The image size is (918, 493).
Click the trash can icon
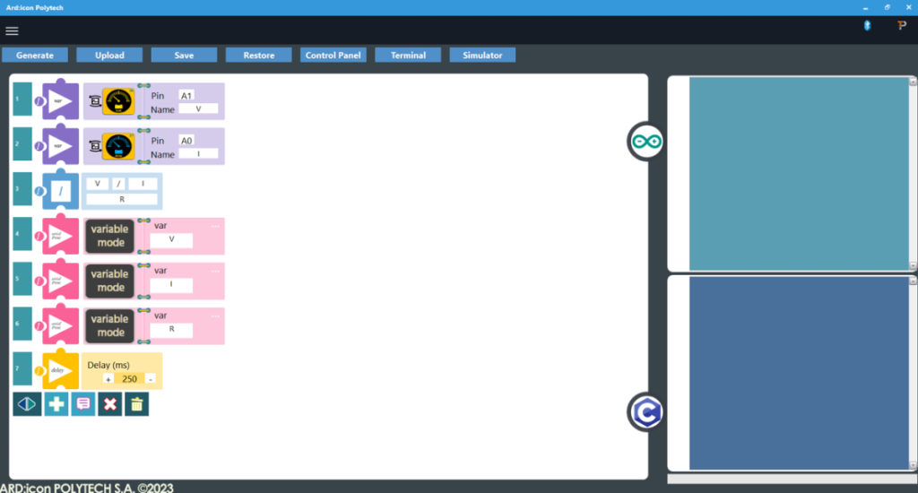pyautogui.click(x=136, y=404)
